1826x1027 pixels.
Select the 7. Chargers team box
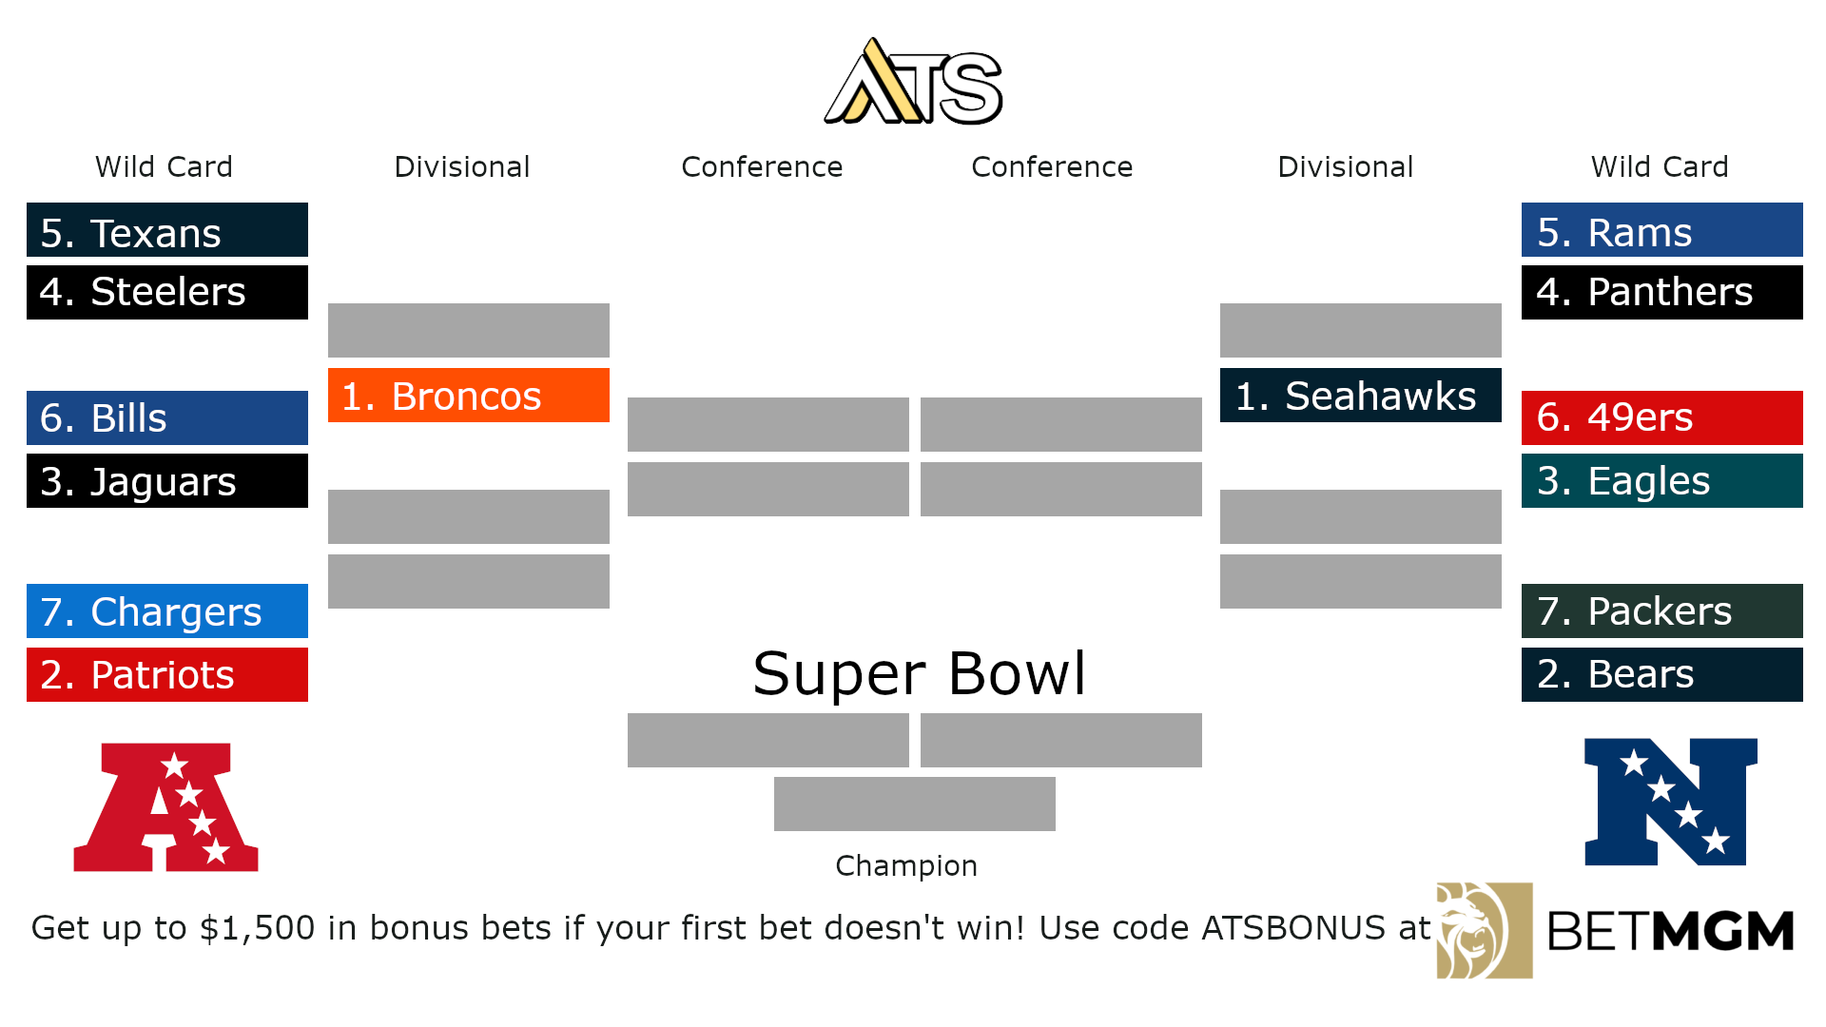point(167,610)
